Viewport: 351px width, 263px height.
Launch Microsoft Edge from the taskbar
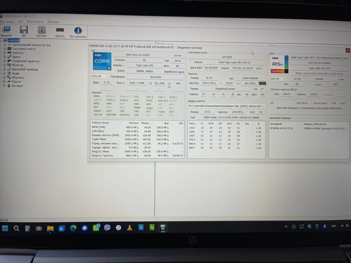73,228
